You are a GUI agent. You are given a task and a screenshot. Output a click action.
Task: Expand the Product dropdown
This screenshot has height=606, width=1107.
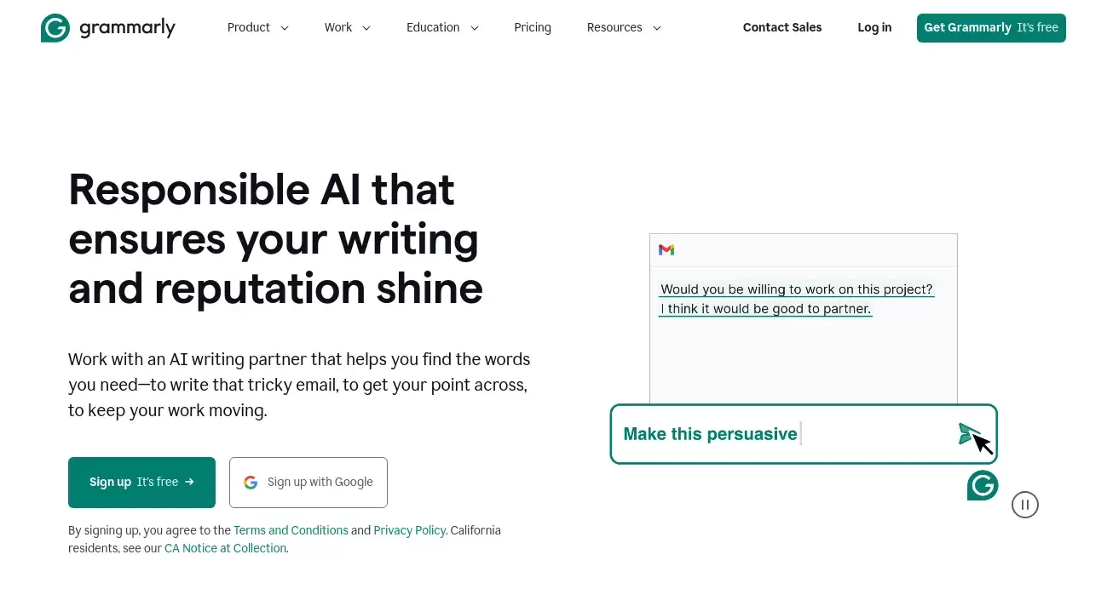(x=257, y=27)
